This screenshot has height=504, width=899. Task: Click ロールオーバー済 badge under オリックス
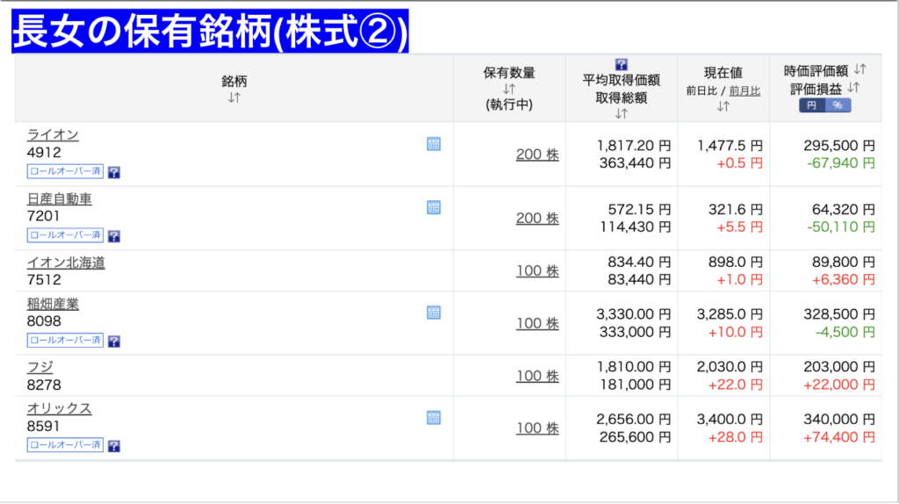[65, 445]
